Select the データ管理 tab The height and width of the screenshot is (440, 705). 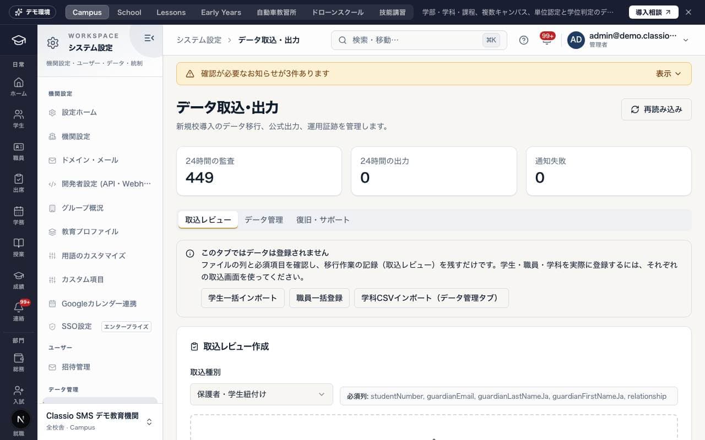tap(264, 219)
